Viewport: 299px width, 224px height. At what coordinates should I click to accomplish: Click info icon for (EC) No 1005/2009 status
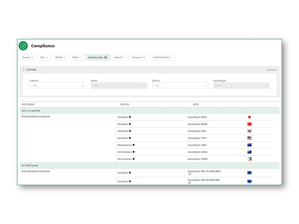pos(130,173)
